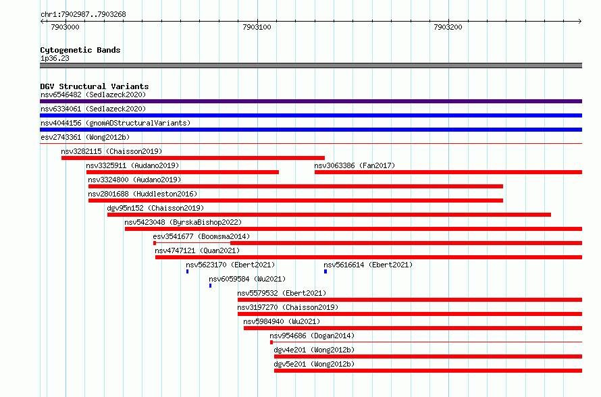The width and height of the screenshot is (601, 397).
Task: Click the DGV Structural Variants track title
Action: [x=95, y=86]
